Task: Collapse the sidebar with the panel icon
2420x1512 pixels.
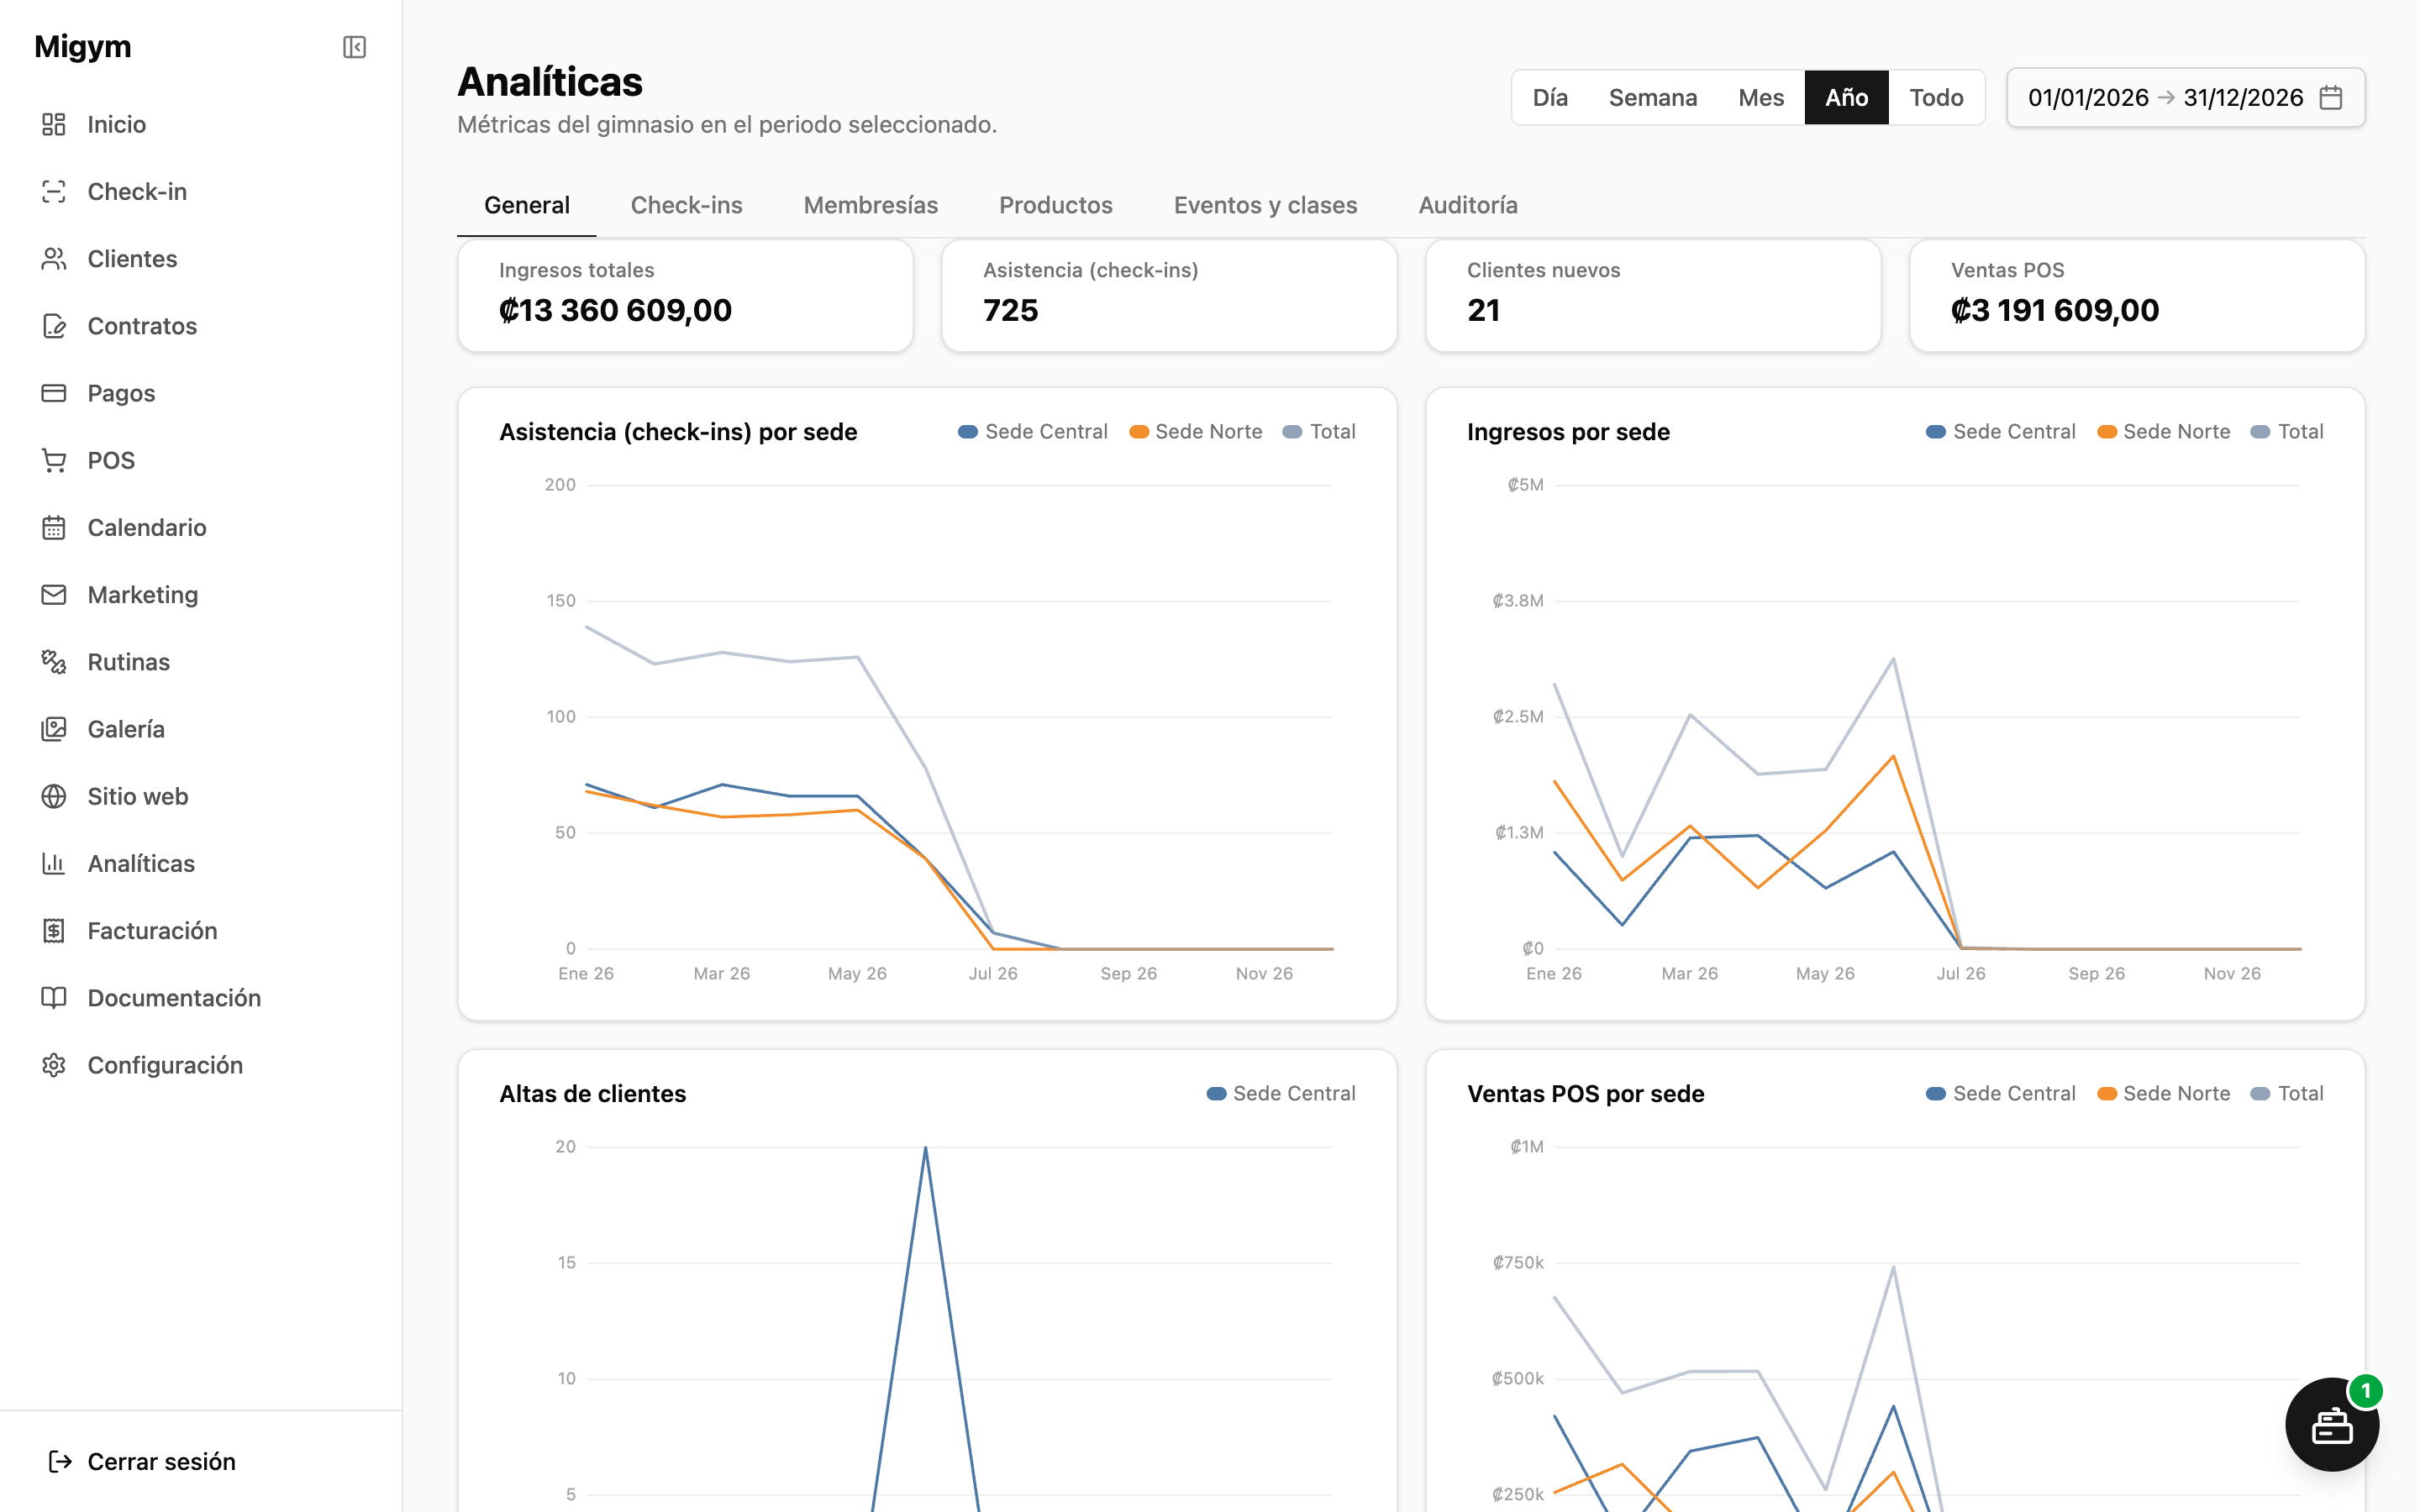Action: click(354, 47)
